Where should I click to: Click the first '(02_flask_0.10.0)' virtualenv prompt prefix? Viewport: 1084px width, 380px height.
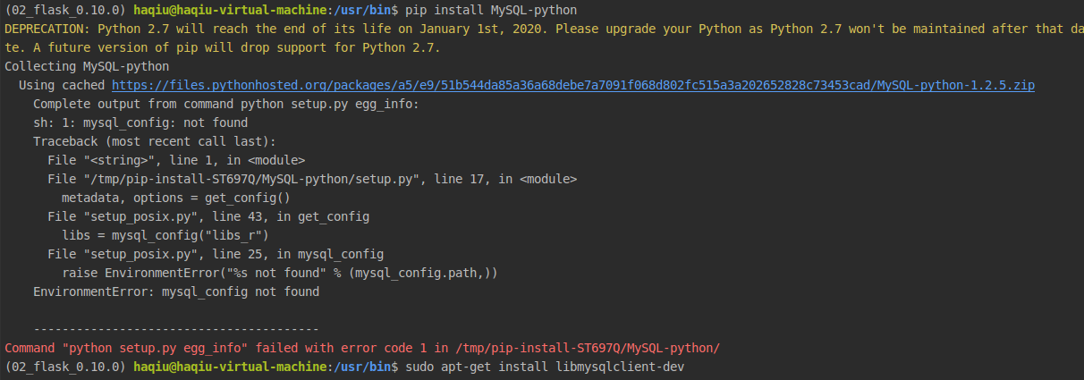(65, 10)
